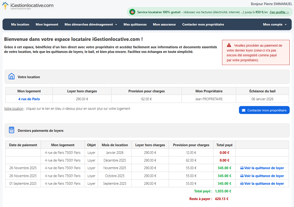Click the Mois de location column header
Viewport: 294px width, 207px height.
click(115, 145)
